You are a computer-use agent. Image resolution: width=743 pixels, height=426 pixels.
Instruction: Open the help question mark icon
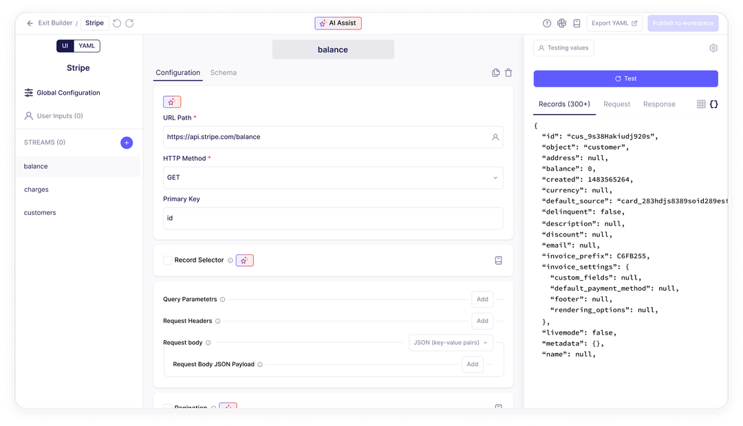click(547, 23)
